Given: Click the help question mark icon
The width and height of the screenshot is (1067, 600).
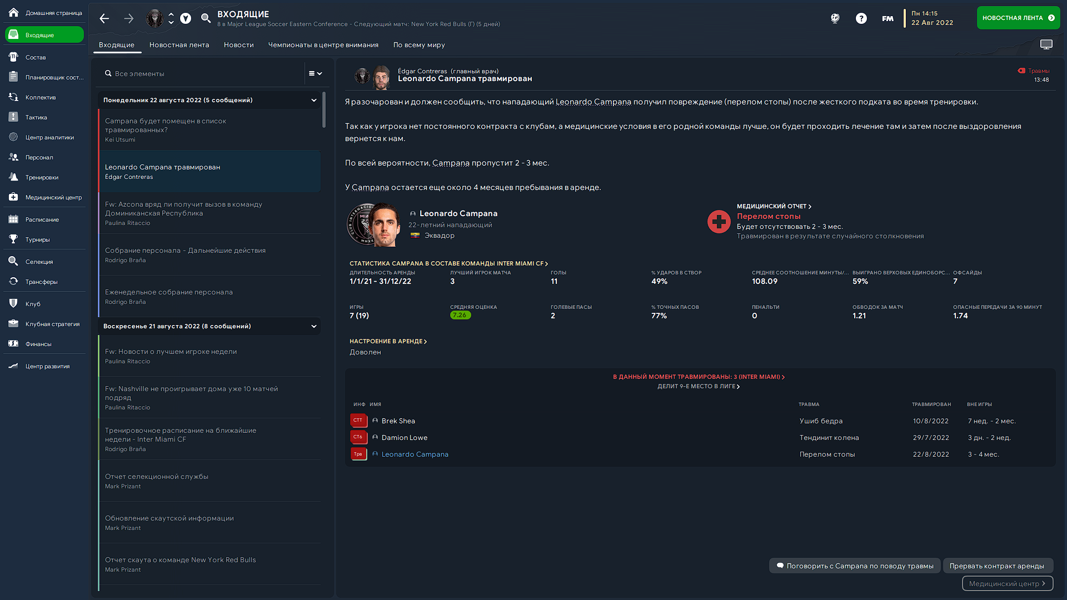Looking at the screenshot, I should pyautogui.click(x=861, y=18).
